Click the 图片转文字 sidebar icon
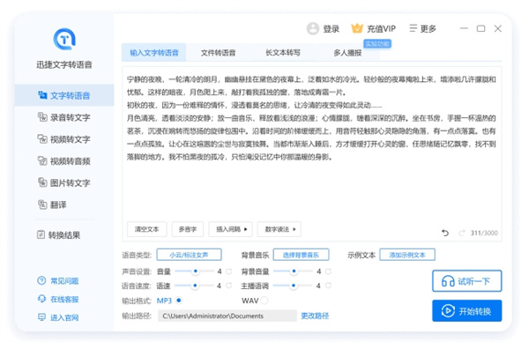This screenshot has height=342, width=529. click(x=42, y=182)
